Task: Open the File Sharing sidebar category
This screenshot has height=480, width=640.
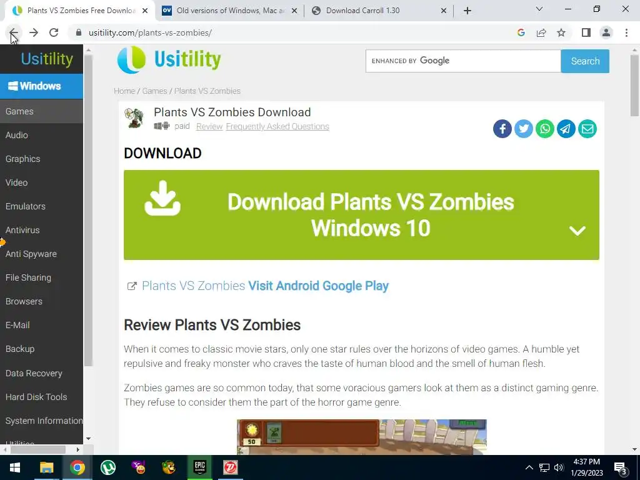Action: click(x=41, y=277)
